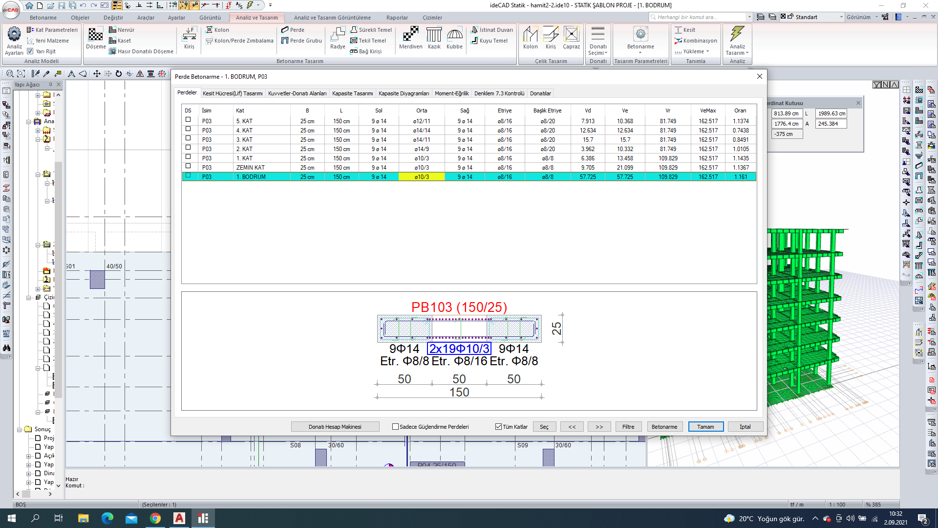Open the Yükleme dropdown arrow
The image size is (938, 528).
707,51
